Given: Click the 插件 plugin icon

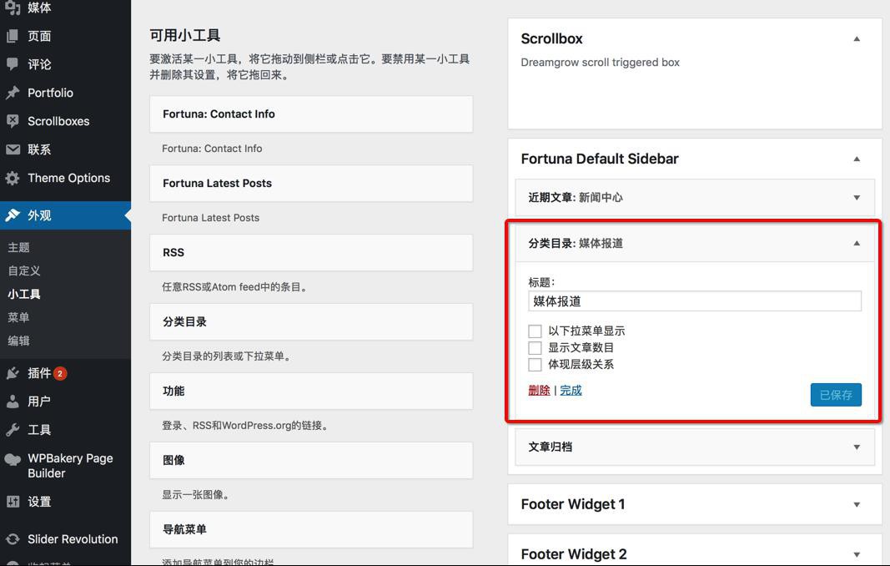Looking at the screenshot, I should pyautogui.click(x=13, y=373).
